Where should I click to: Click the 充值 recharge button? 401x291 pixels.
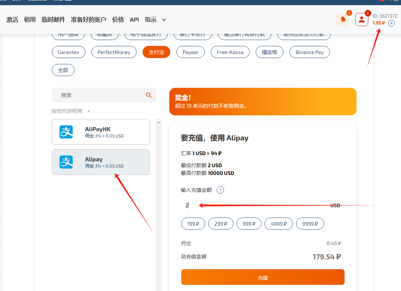(x=263, y=277)
